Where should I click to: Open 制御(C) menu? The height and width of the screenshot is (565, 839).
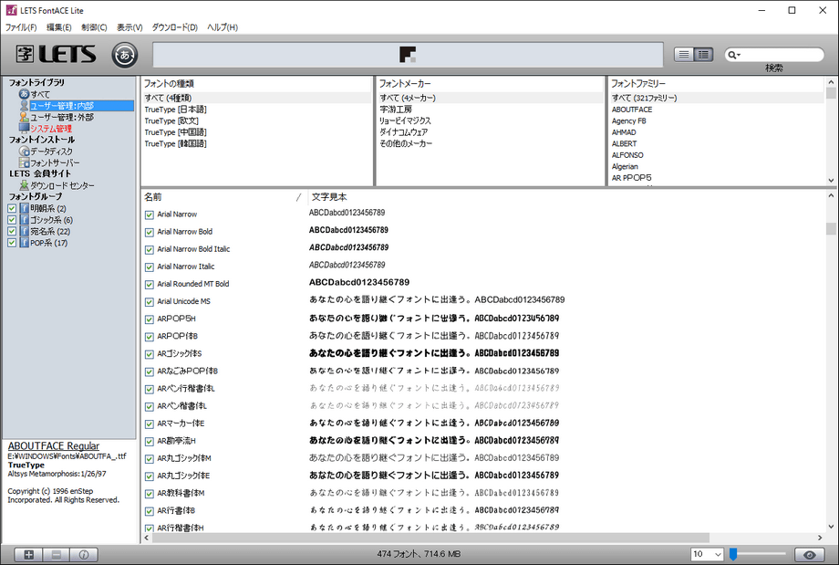tap(94, 27)
